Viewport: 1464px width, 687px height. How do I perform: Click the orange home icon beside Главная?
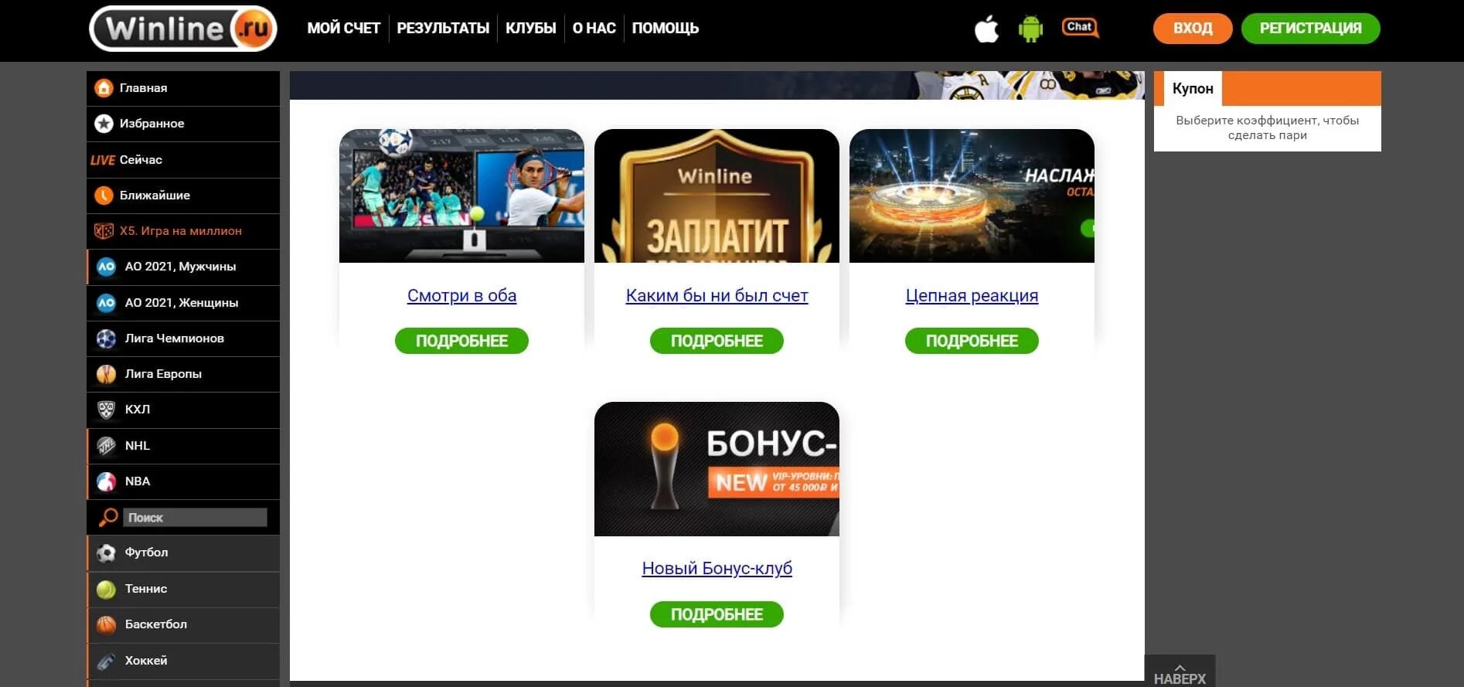pos(104,88)
